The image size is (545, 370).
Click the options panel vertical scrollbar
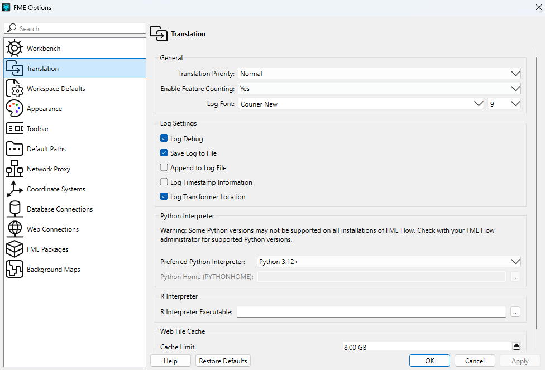point(537,193)
